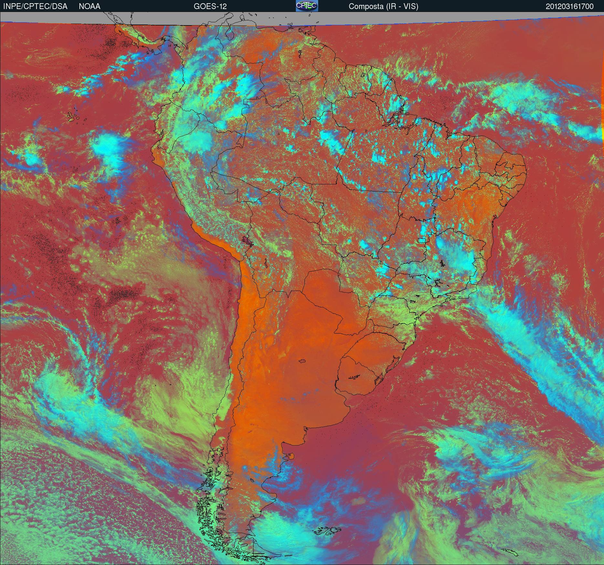Screen dimensions: 604x565
Task: Select the GOES-12 satellite label
Action: pos(210,6)
